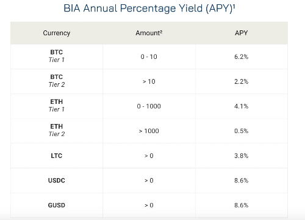This screenshot has width=305, height=220.
Task: Select the Amount column header
Action: pos(149,33)
